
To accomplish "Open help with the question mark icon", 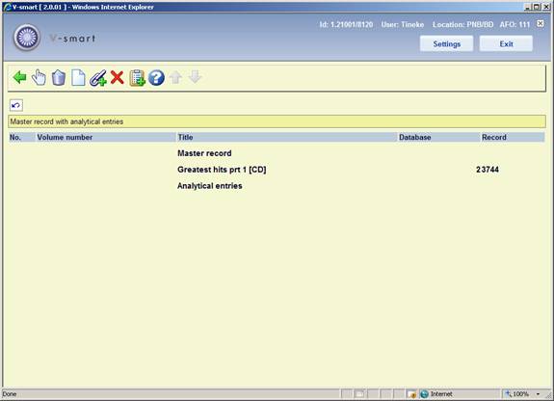I will click(156, 78).
